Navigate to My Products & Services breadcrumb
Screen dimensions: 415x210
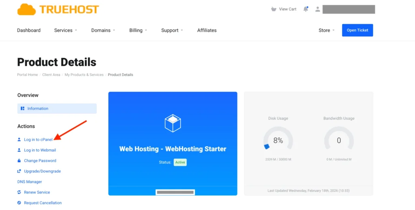(84, 75)
